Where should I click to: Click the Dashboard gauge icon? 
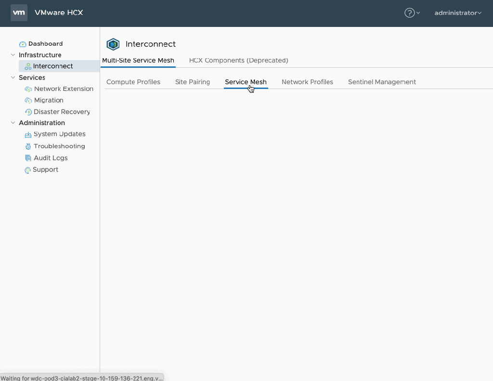tap(23, 44)
